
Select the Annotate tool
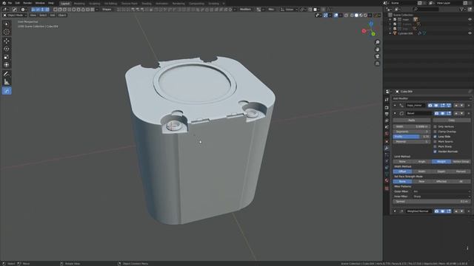pos(7,74)
